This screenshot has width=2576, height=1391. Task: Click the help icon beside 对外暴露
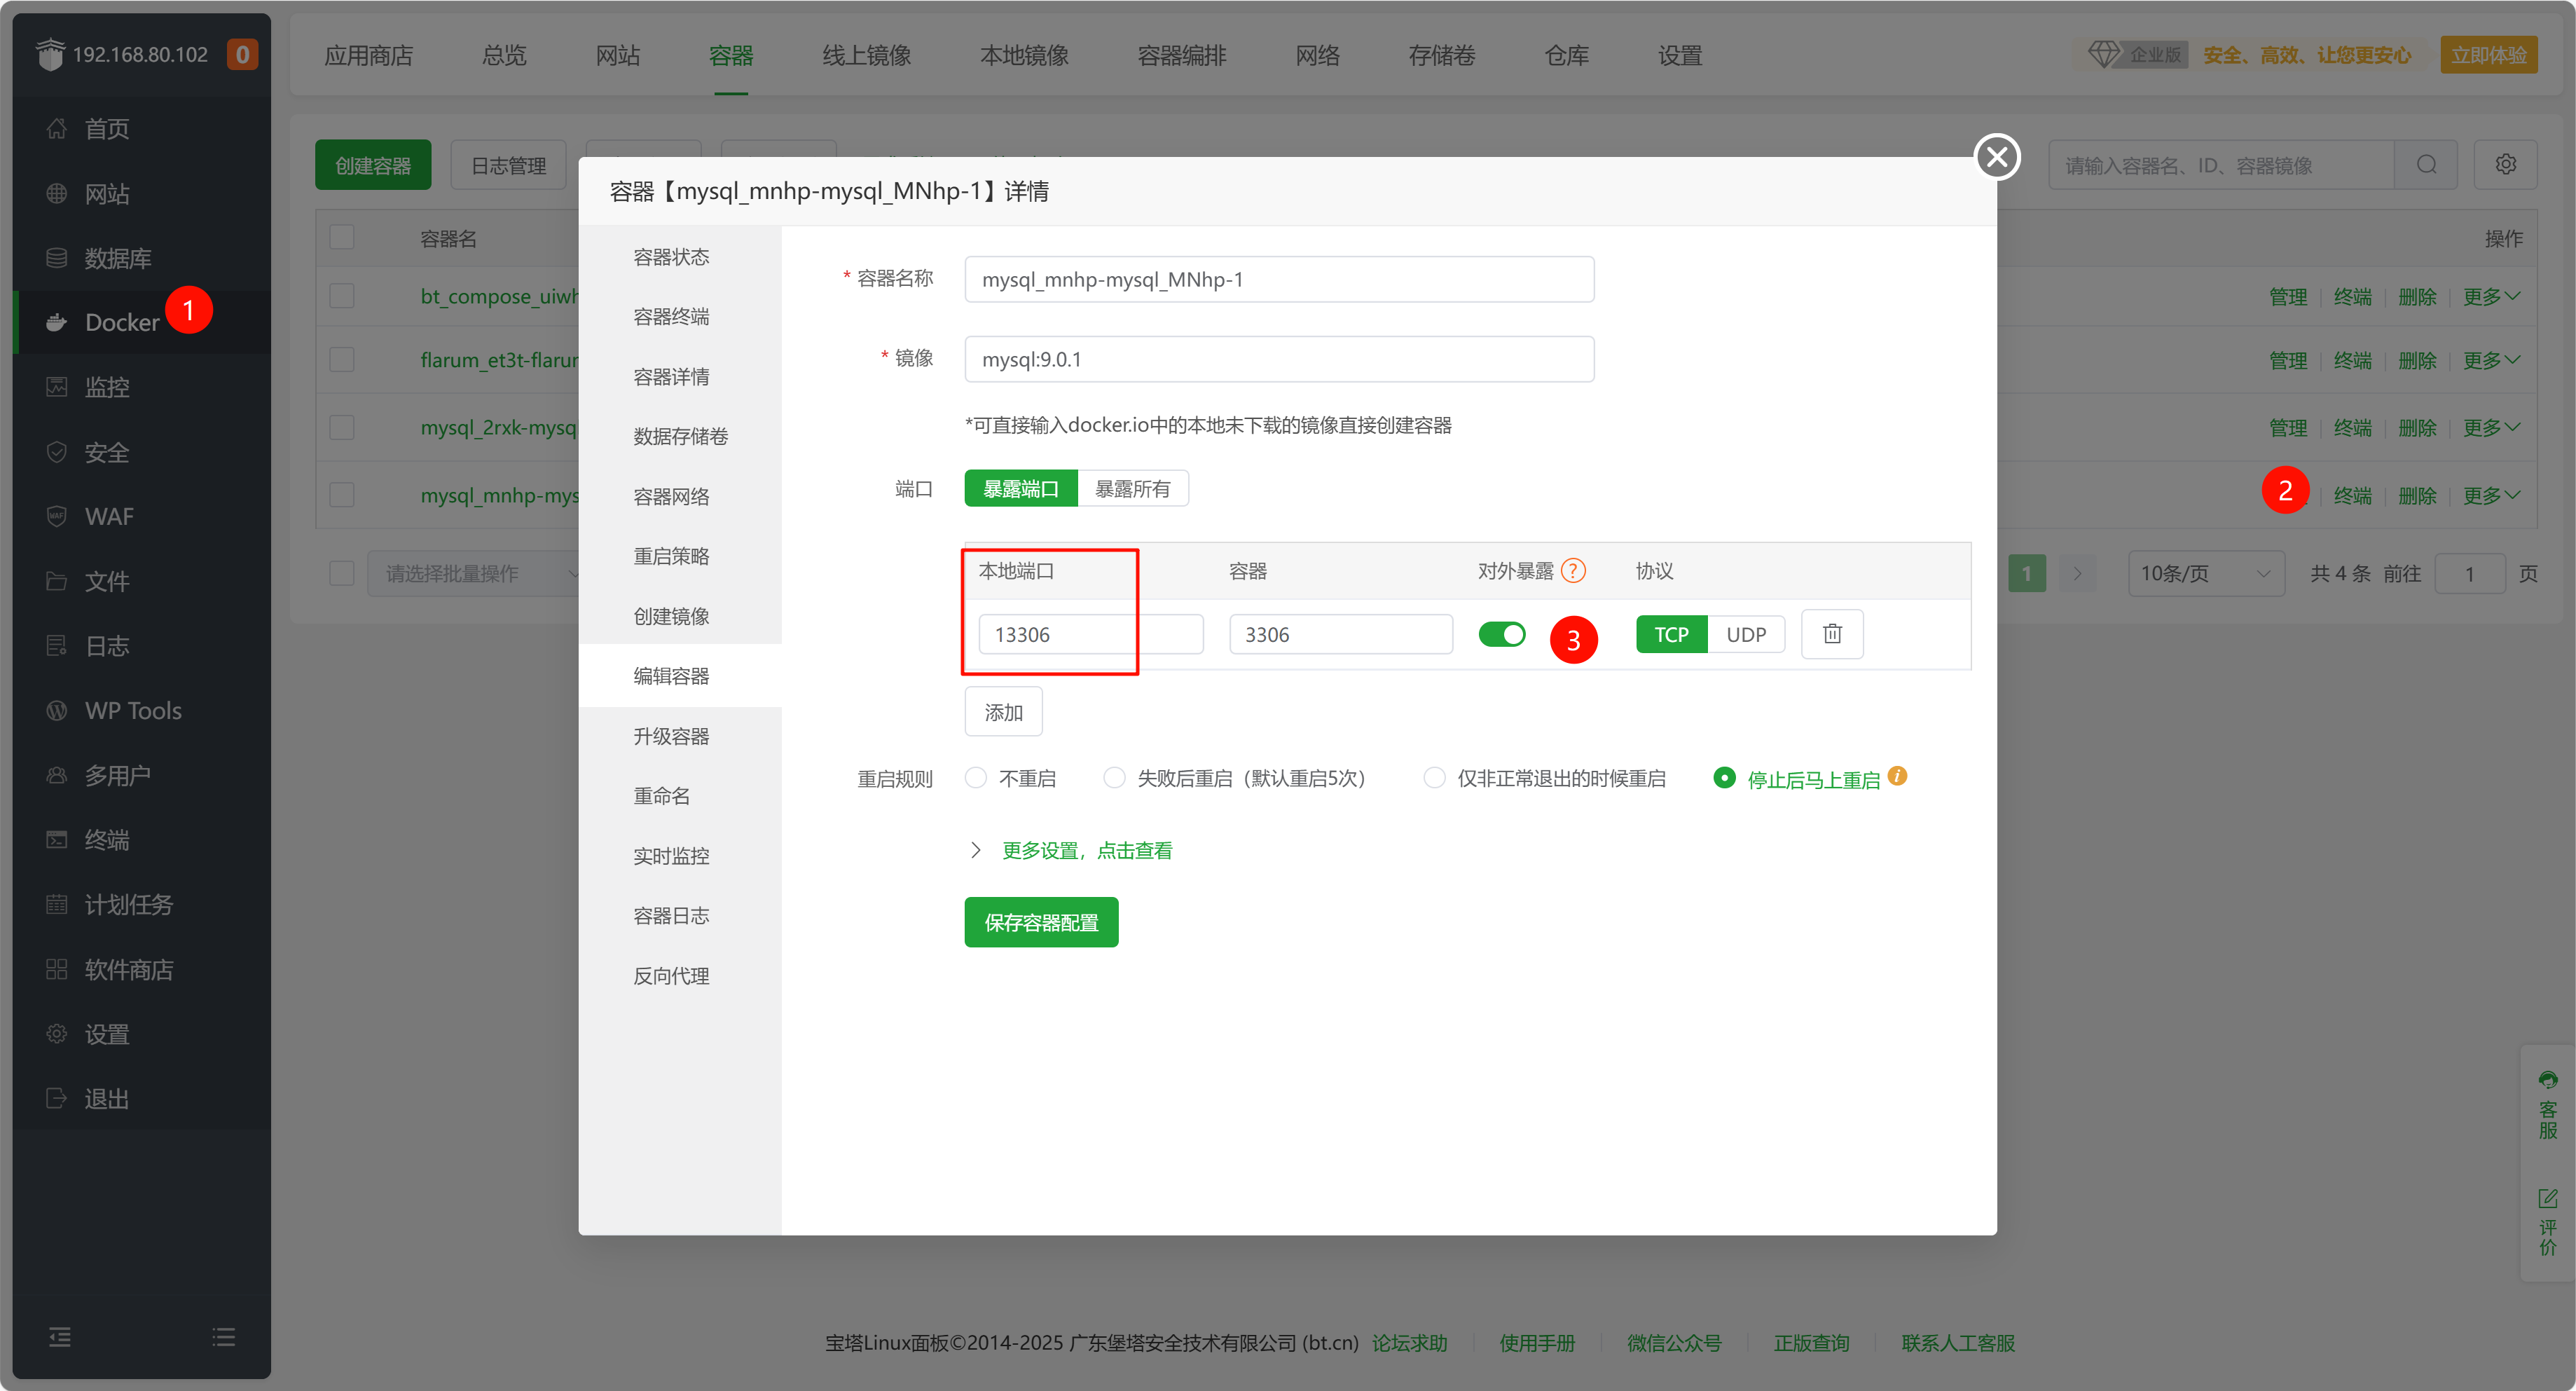tap(1573, 571)
